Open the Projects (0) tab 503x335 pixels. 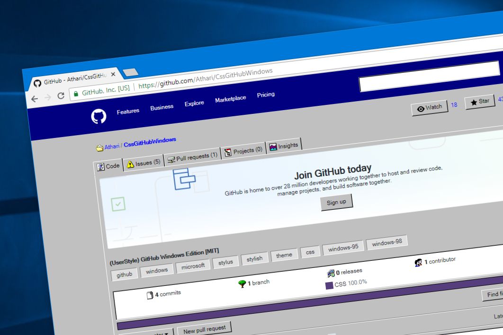(243, 151)
